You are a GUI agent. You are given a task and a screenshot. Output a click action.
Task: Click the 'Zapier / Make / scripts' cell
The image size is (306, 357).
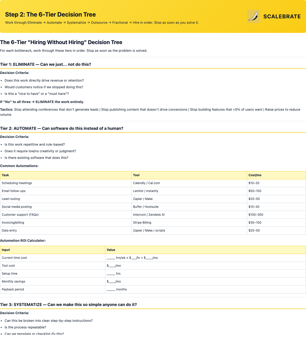(189, 231)
